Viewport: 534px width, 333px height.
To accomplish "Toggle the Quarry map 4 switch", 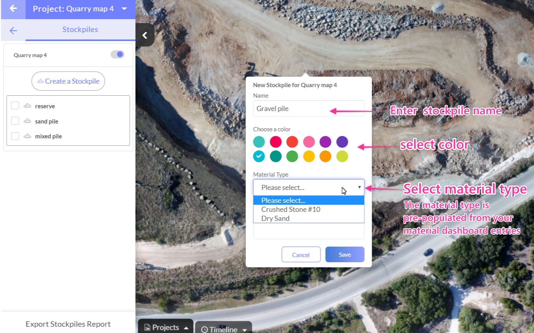I will coord(117,54).
